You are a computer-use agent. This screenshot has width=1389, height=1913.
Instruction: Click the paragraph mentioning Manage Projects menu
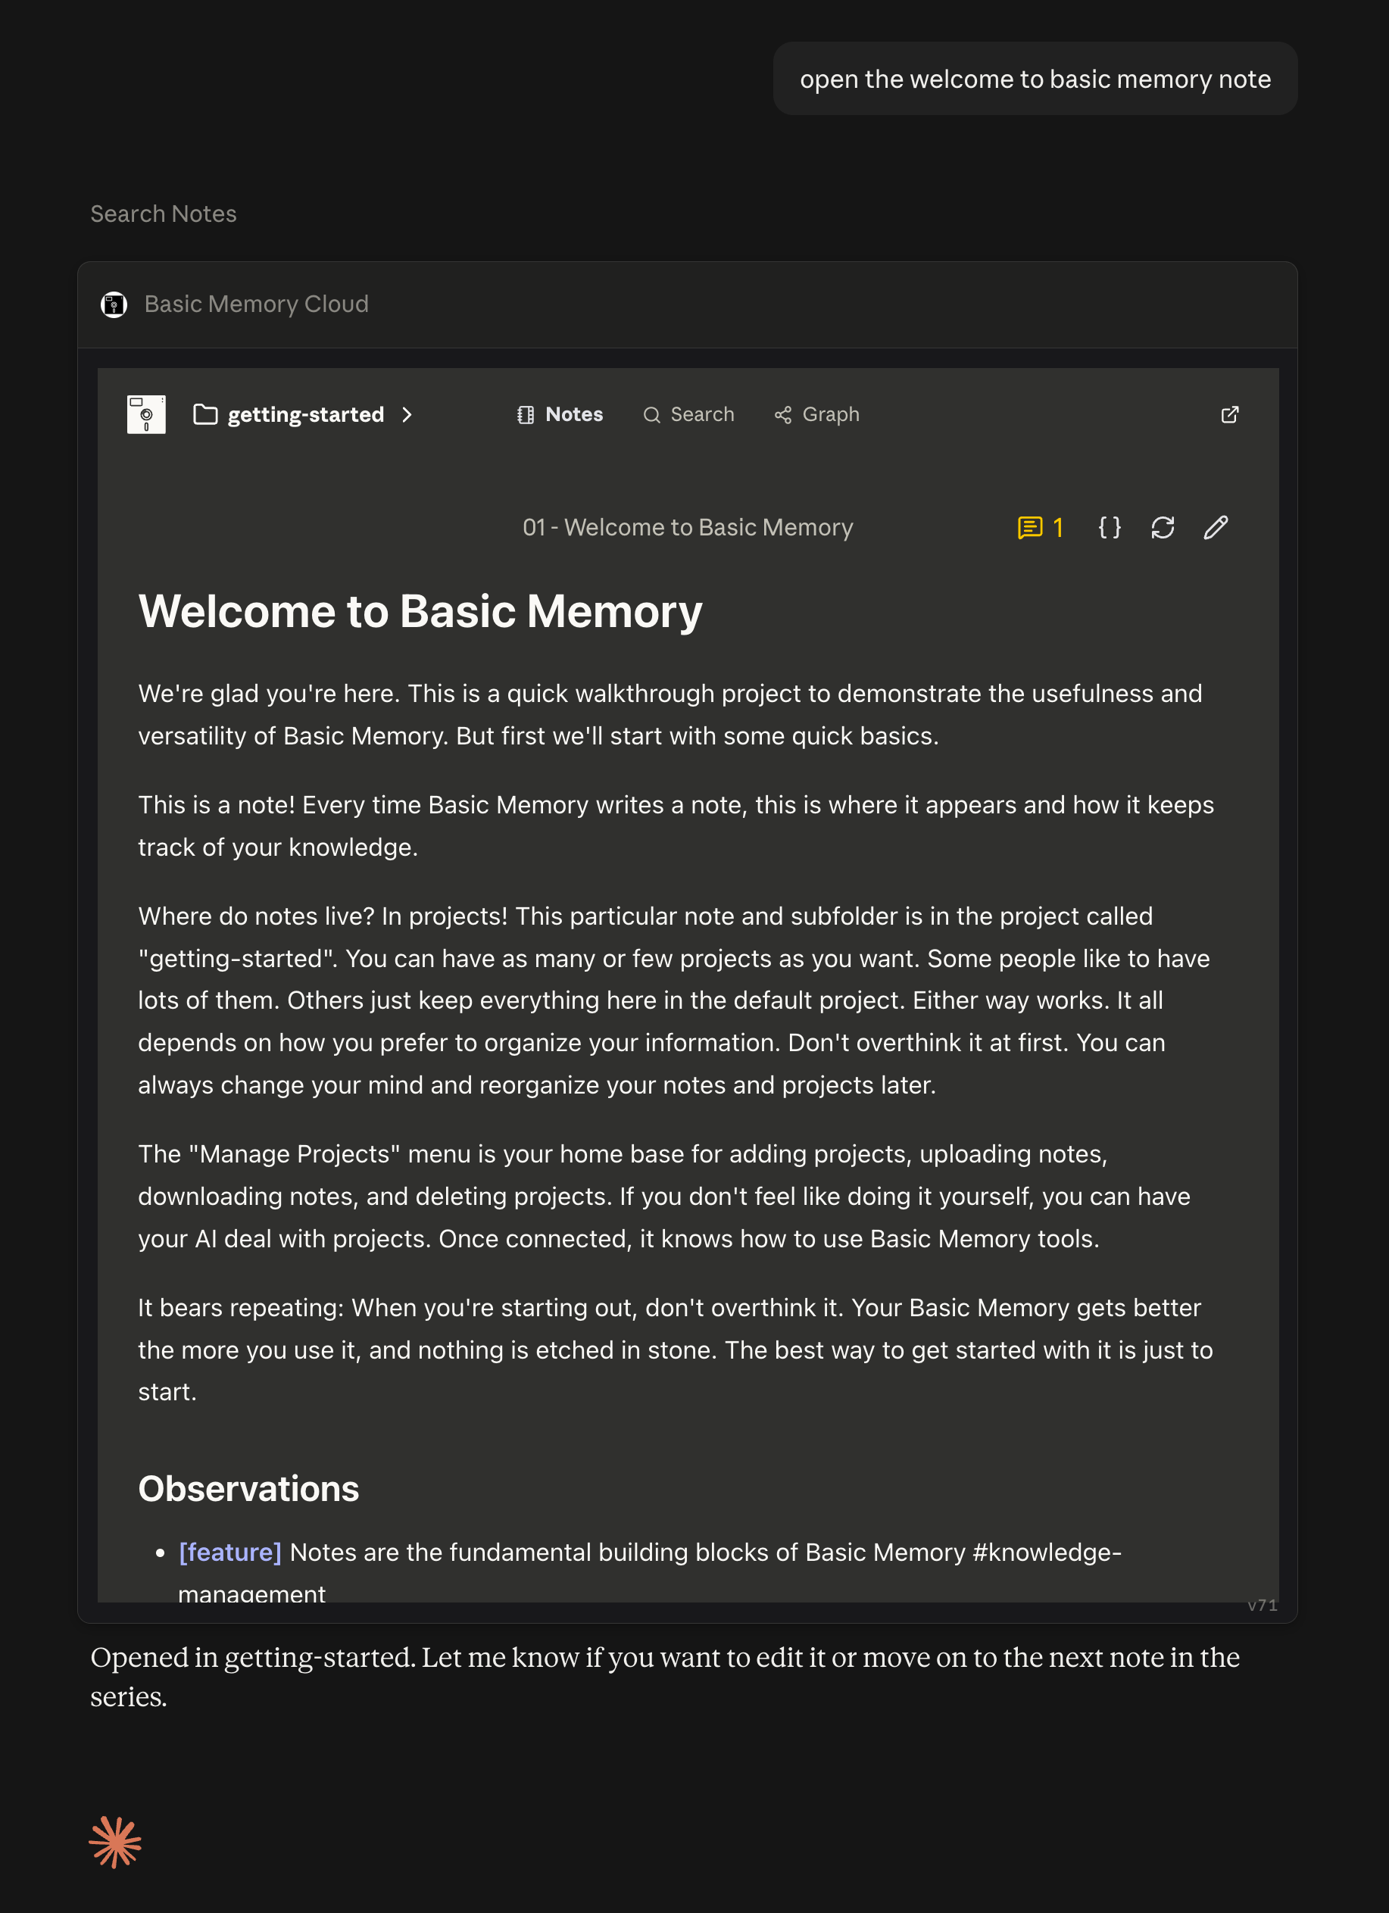[x=663, y=1196]
